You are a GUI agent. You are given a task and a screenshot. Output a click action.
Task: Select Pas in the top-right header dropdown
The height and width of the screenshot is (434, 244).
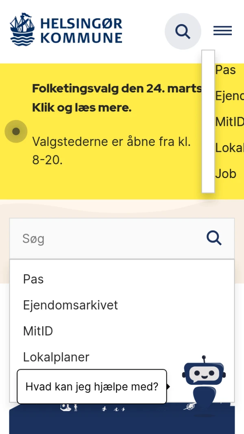225,70
